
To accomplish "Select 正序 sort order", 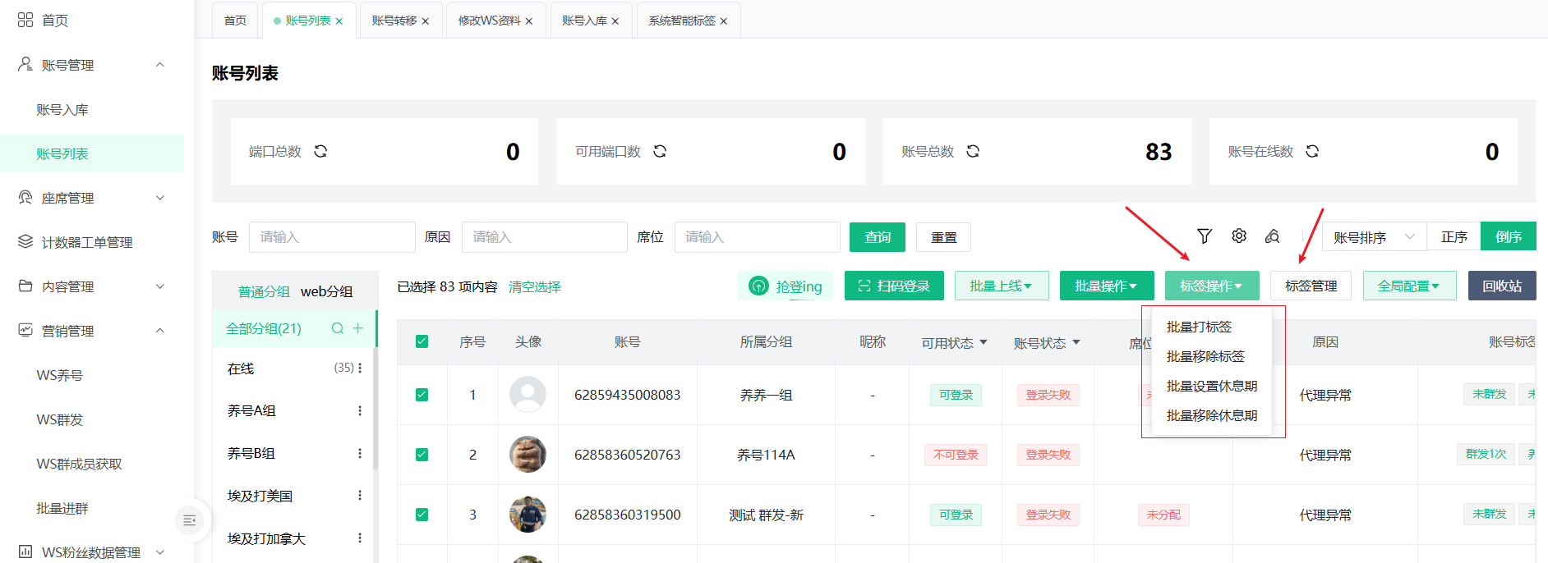I will coord(1454,236).
